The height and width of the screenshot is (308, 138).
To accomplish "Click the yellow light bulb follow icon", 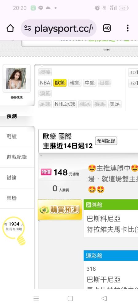I will (x=14, y=230).
